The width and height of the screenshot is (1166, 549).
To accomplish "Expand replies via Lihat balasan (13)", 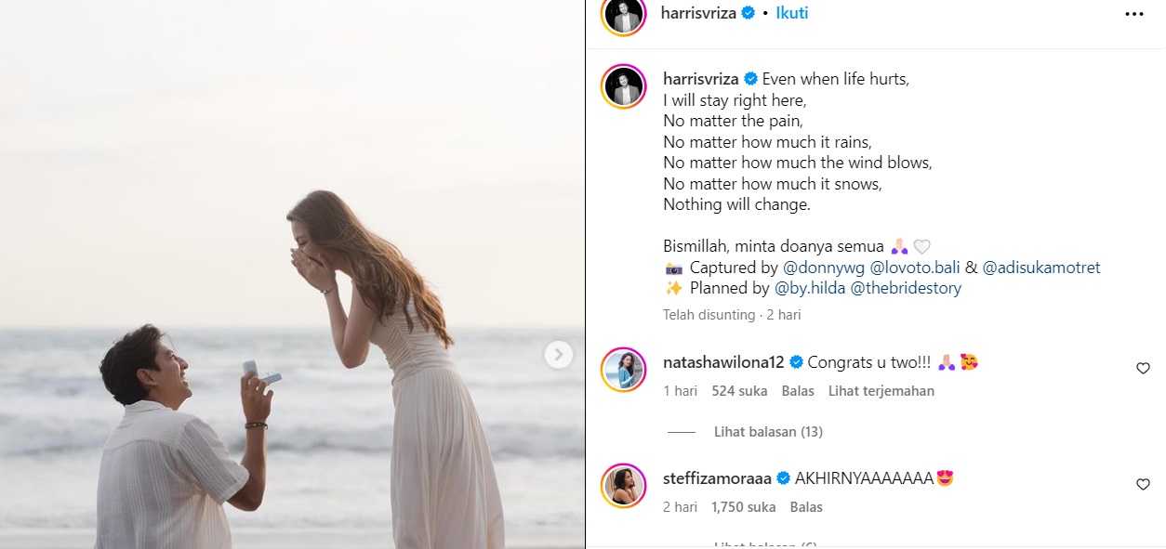I will point(768,431).
